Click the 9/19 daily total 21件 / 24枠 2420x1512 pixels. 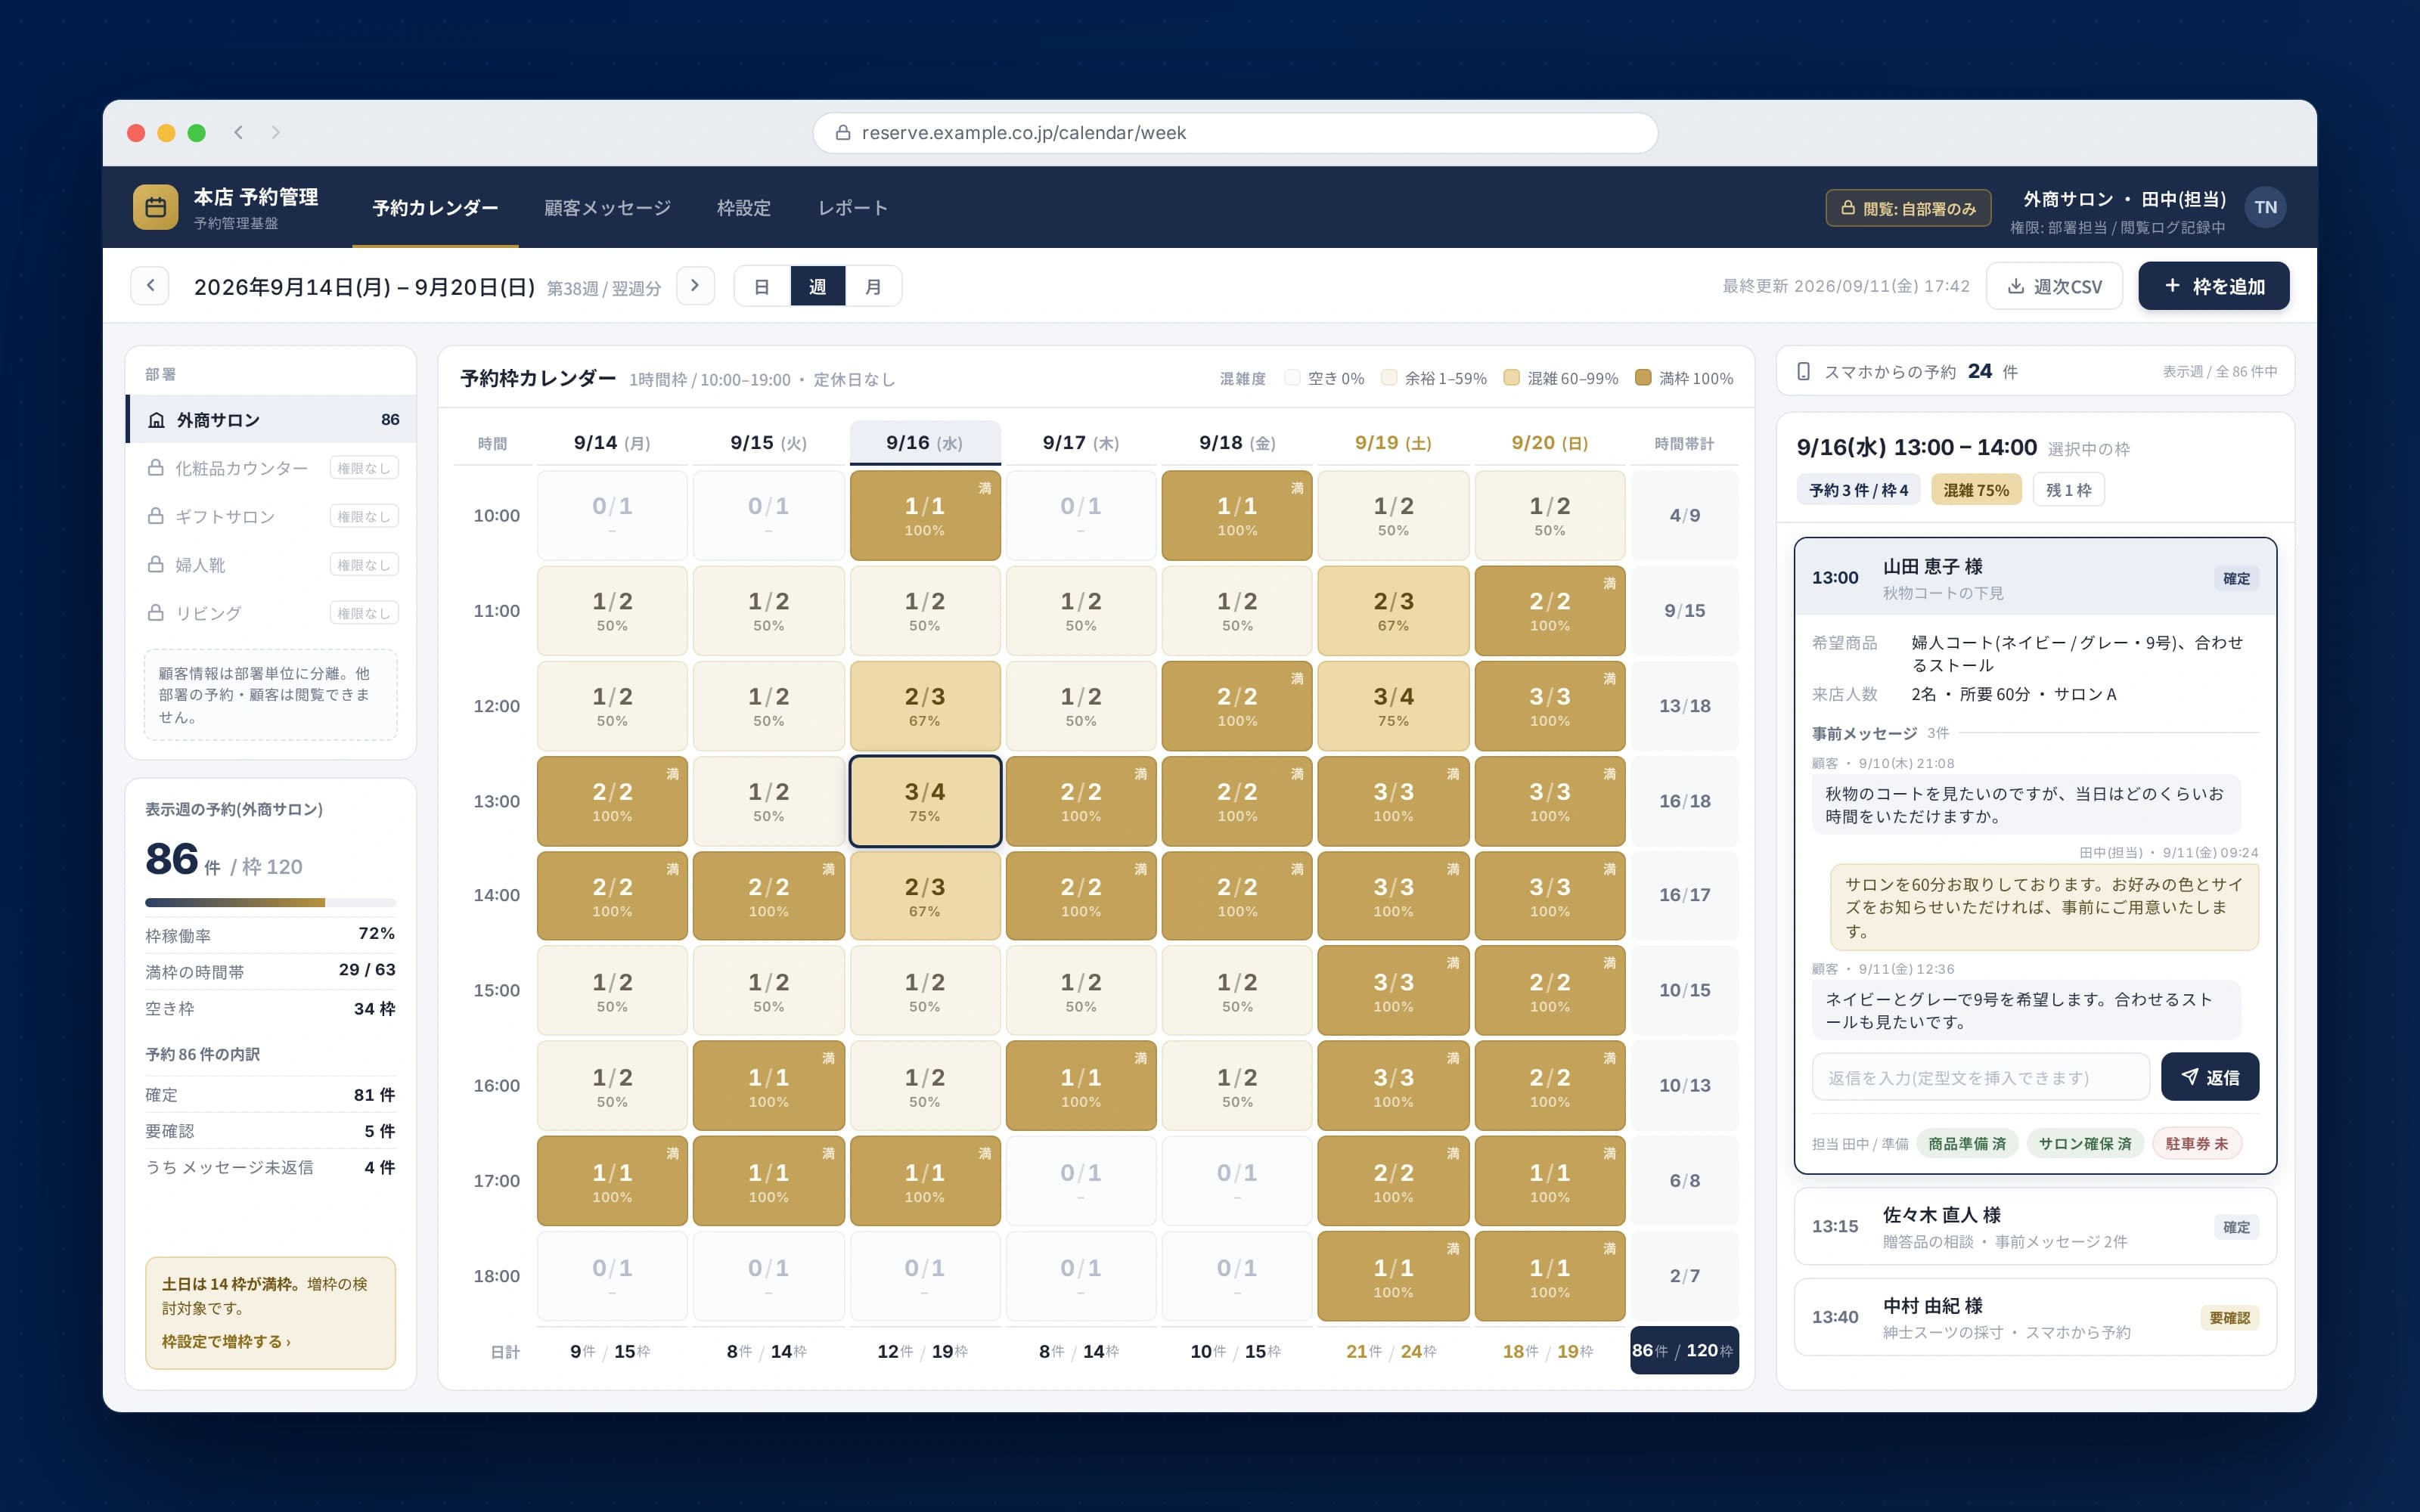tap(1392, 1351)
